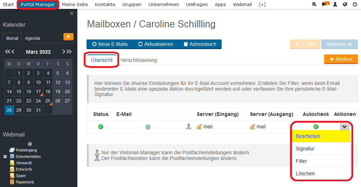Select the Dokumentation folder
Image resolution: width=361 pixels, height=187 pixels.
coord(28,156)
